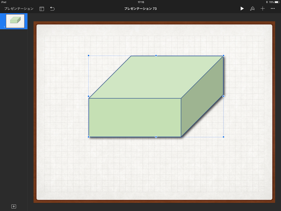Open the plus insert menu
The image size is (281, 211).
click(x=263, y=8)
